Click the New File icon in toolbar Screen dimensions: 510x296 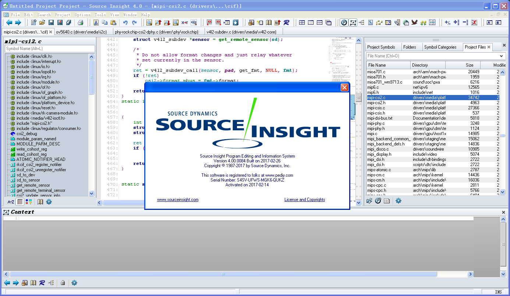33,22
